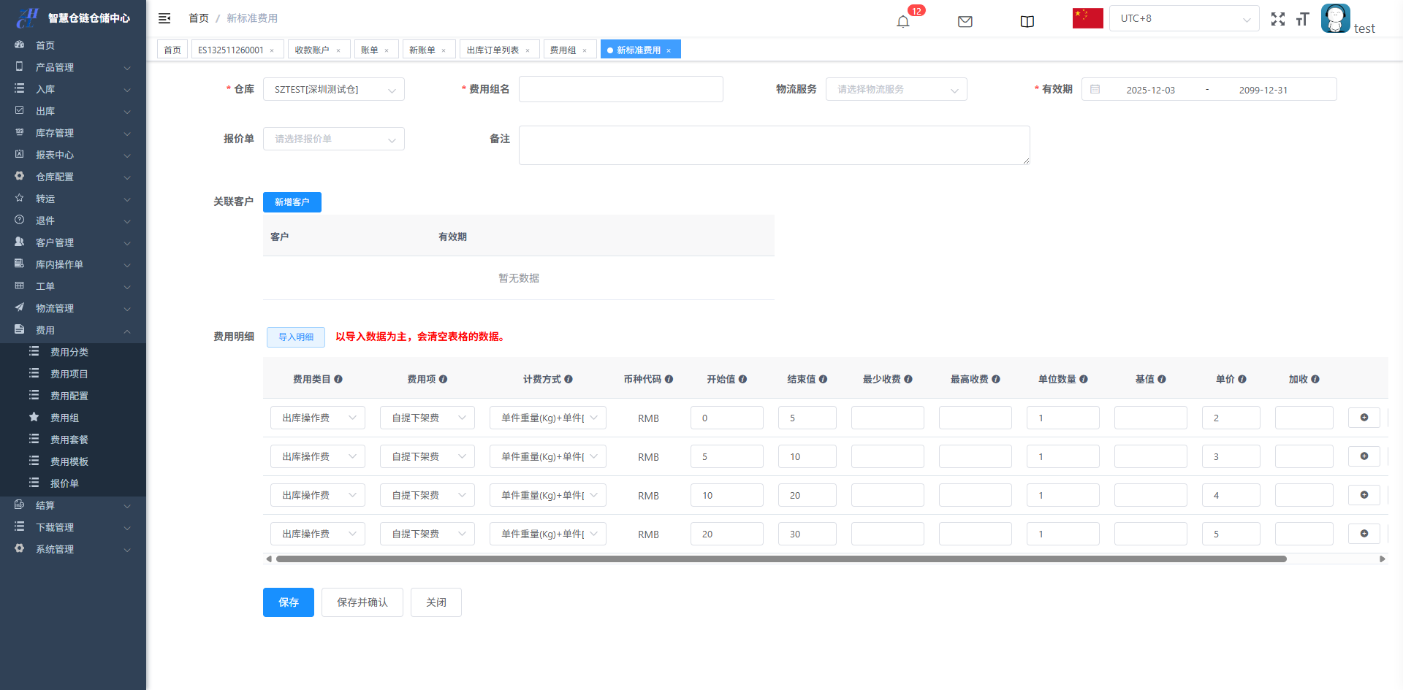Open 费用模板 in the sidebar menu

69,461
